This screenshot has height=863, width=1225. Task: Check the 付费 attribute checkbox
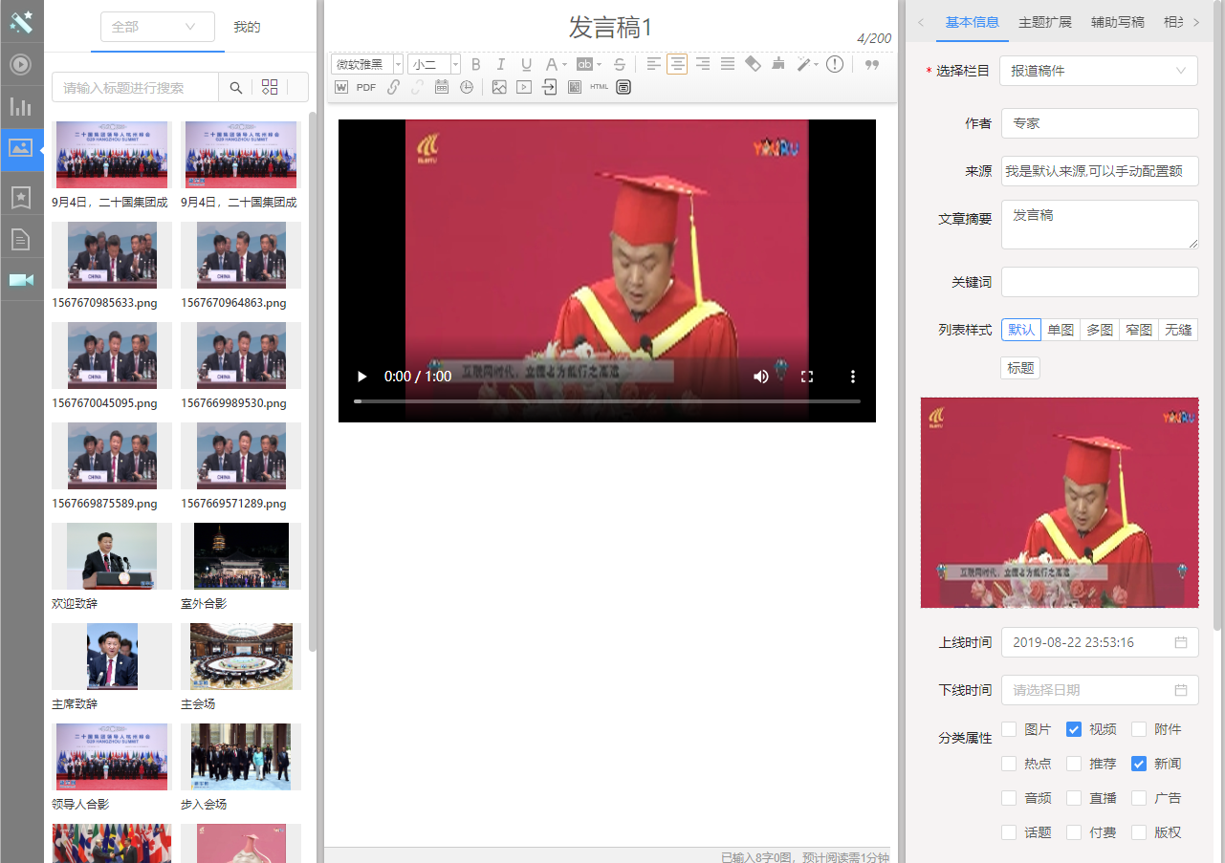(1074, 832)
